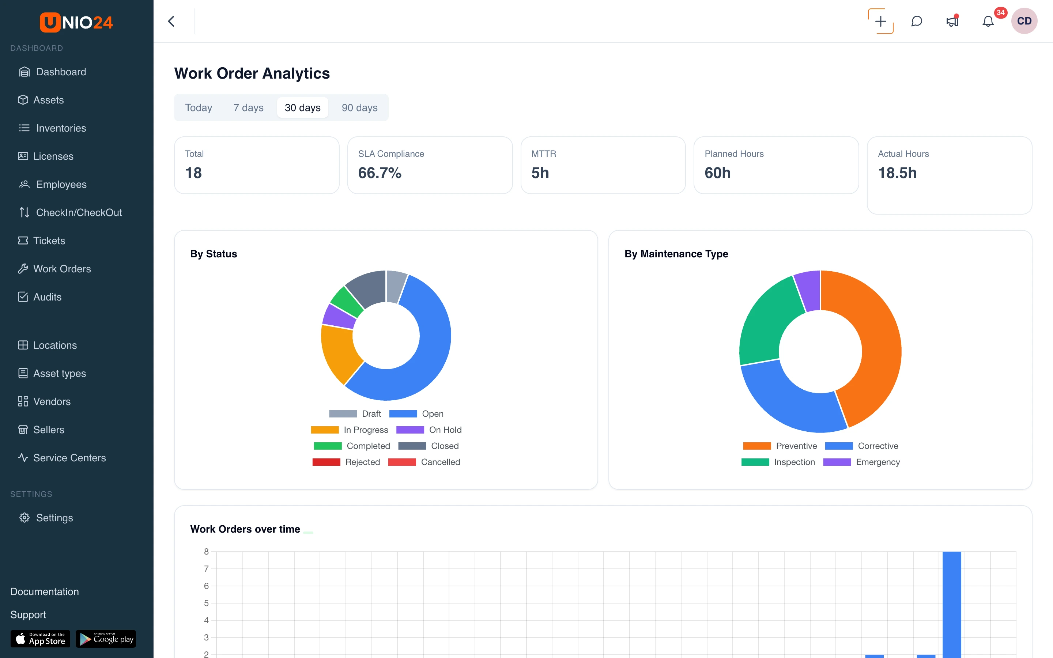Open Licenses card icon

(23, 156)
